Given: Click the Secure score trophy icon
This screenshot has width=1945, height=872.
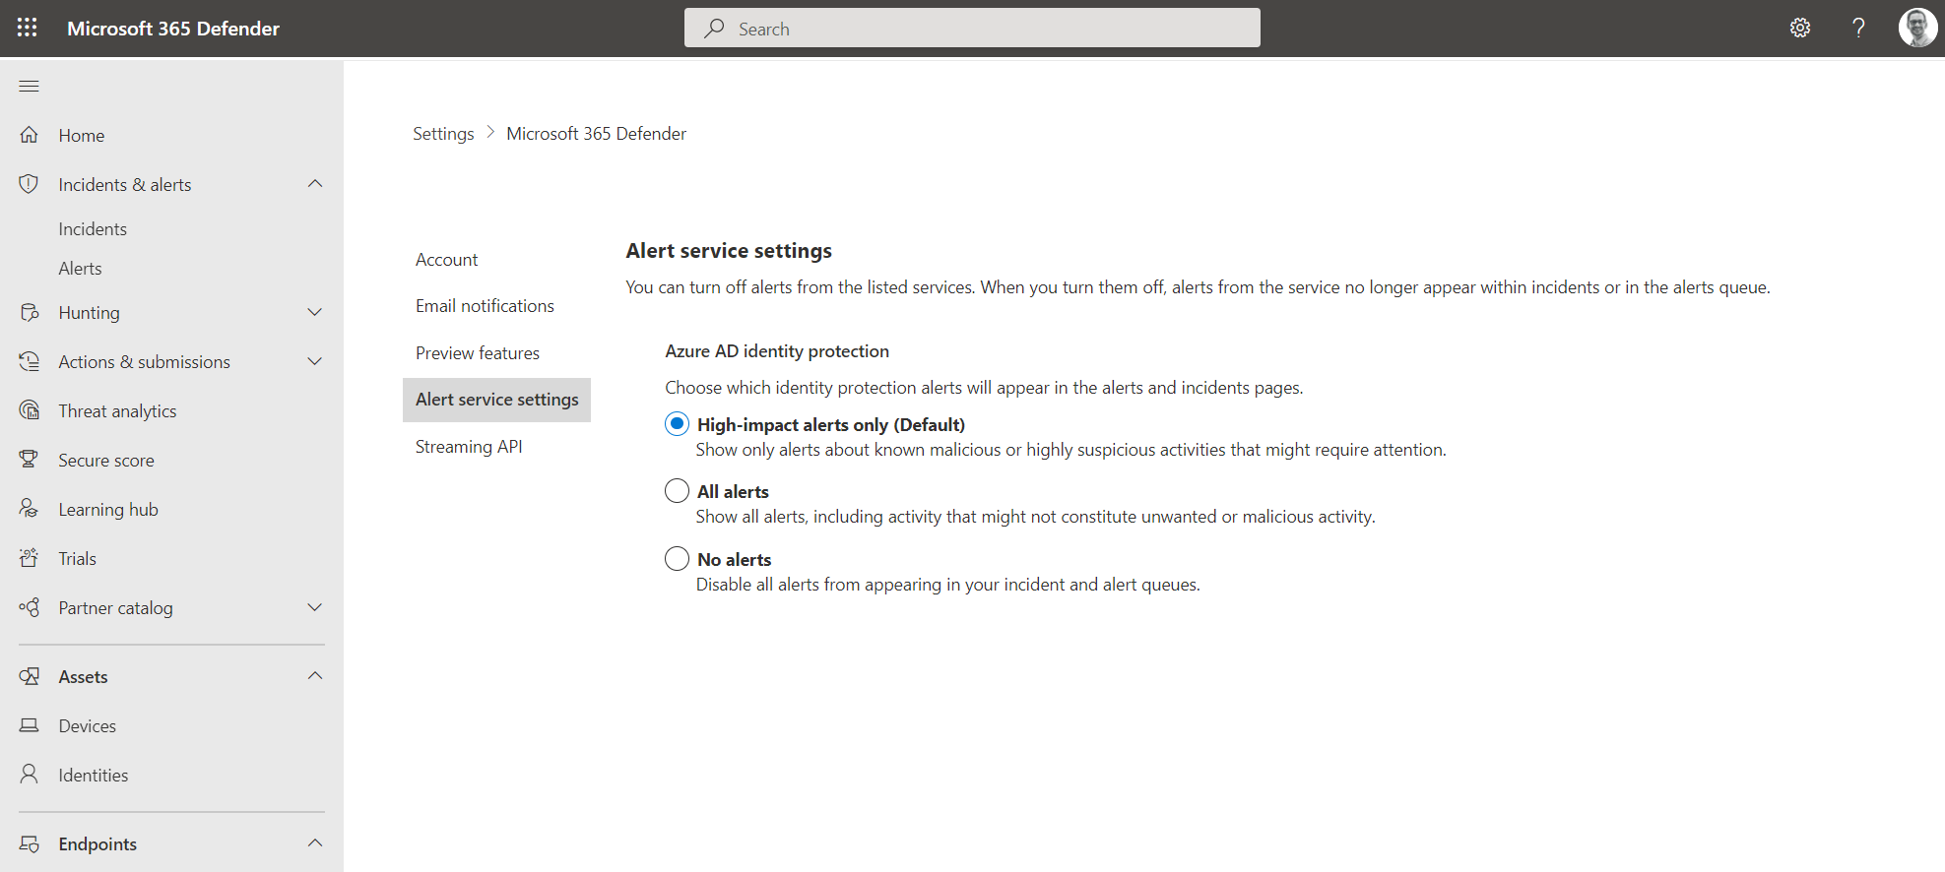Looking at the screenshot, I should point(30,460).
